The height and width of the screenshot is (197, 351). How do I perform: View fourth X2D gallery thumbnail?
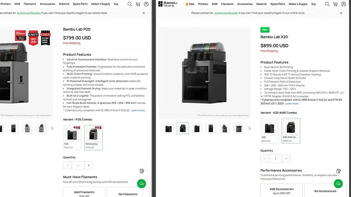pyautogui.click(x=211, y=128)
